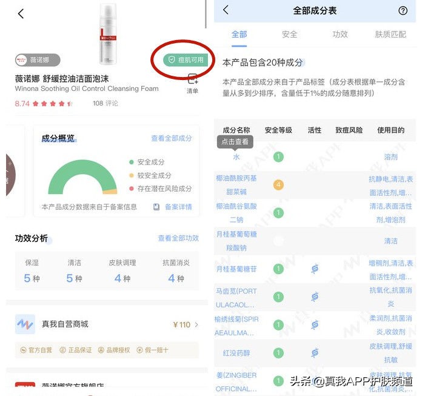This screenshot has width=422, height=396.
Task: Tap the 薇诺娜 brand badge
Action: [38, 60]
